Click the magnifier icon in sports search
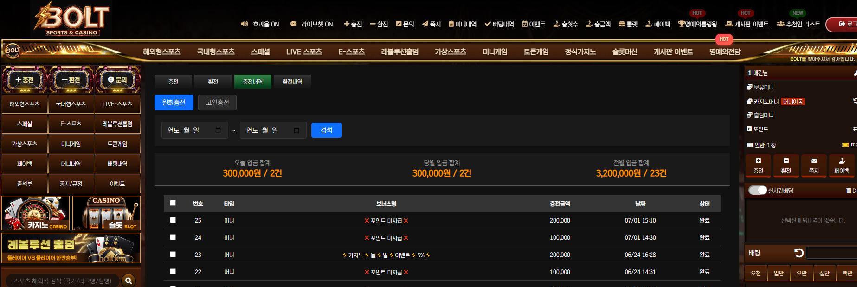Image resolution: width=857 pixels, height=287 pixels. tap(129, 281)
